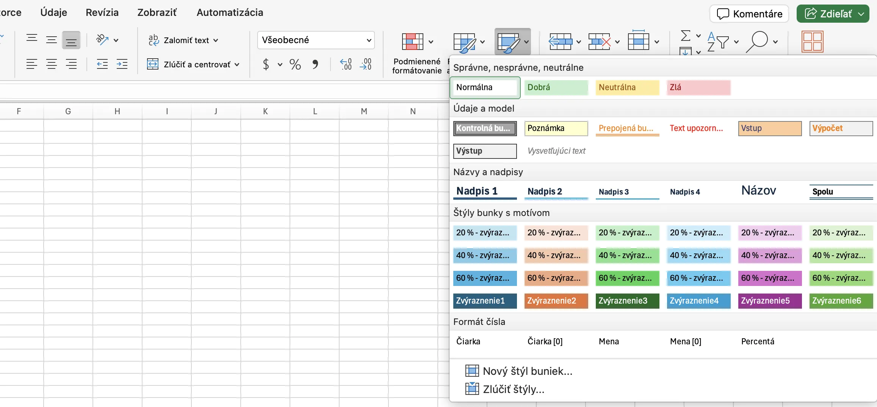The height and width of the screenshot is (407, 877).
Task: Apply the percent style format
Action: click(295, 64)
